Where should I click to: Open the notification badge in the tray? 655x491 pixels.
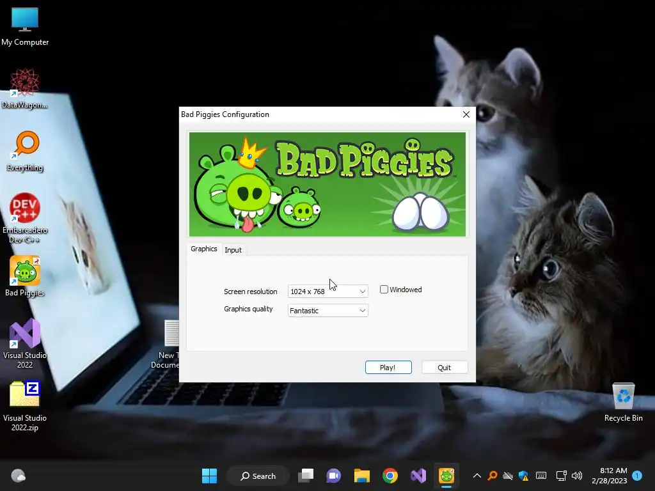tap(637, 476)
